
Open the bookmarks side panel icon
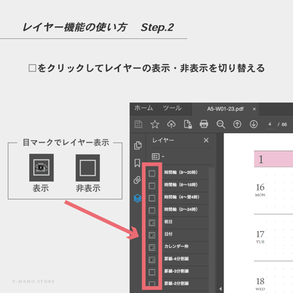coord(138,163)
